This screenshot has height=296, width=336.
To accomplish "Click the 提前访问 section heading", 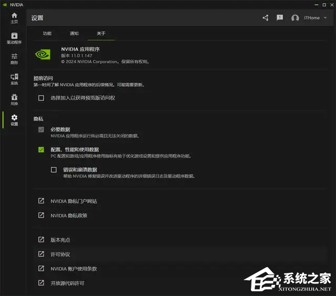I will click(x=43, y=78).
